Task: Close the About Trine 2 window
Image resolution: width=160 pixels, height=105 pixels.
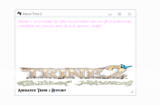Action: click(129, 14)
